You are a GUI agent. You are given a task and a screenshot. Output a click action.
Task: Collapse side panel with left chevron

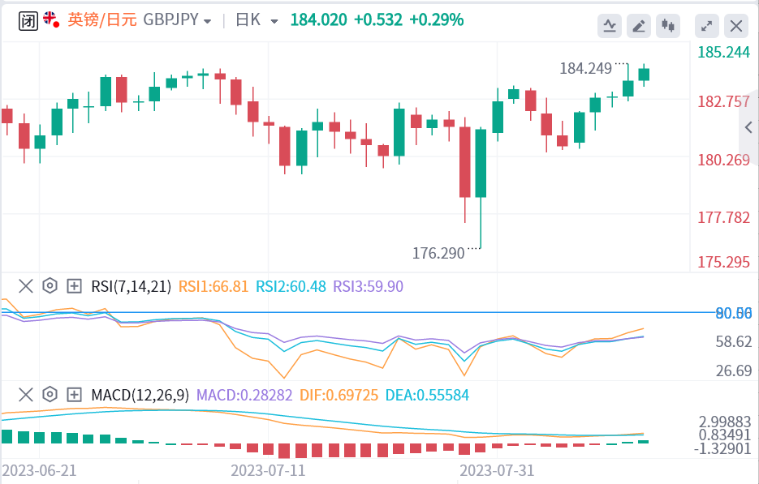(x=748, y=127)
